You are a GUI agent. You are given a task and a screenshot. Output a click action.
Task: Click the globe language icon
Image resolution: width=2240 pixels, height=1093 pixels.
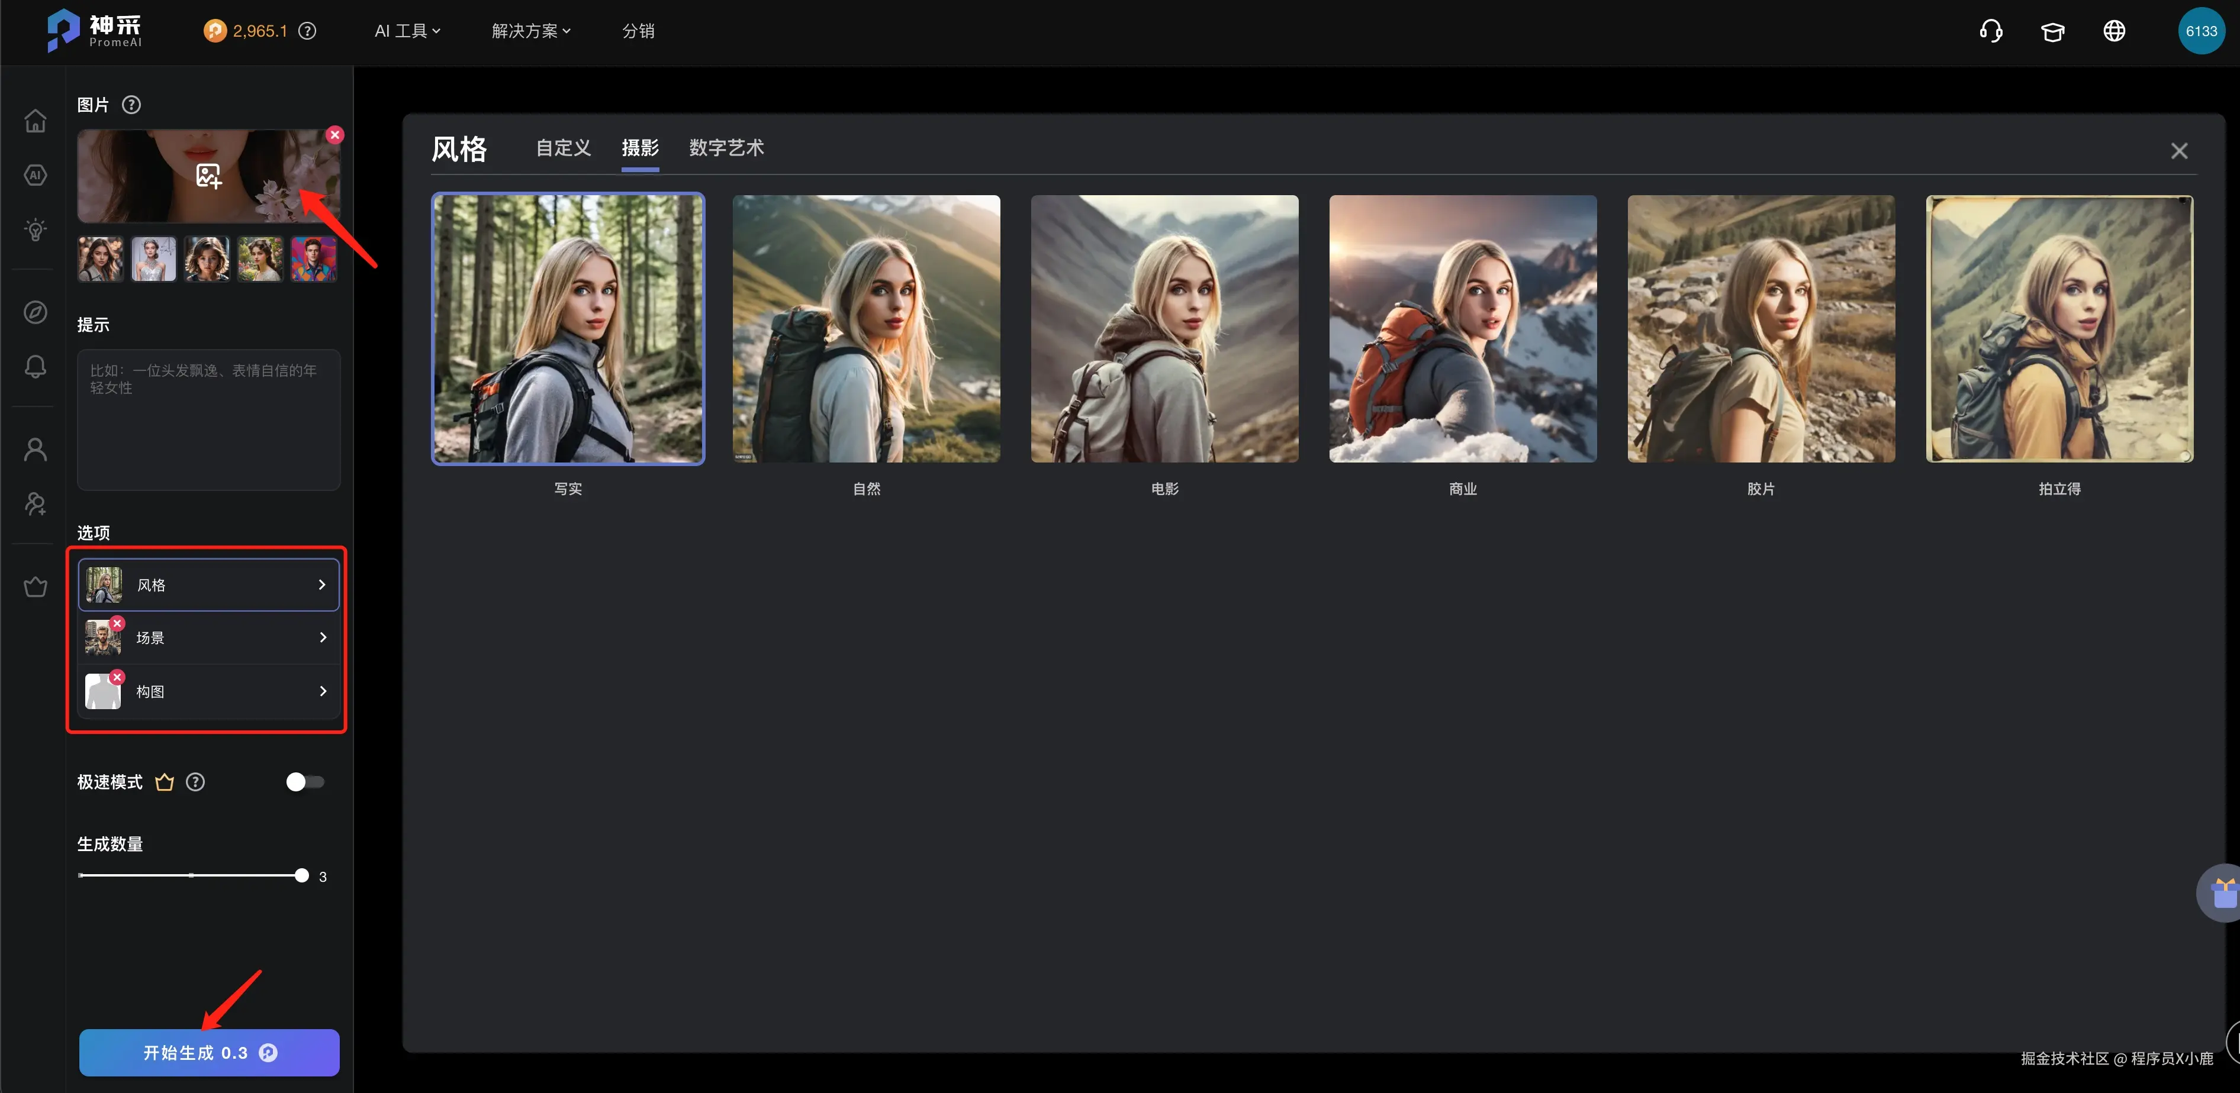[2114, 31]
